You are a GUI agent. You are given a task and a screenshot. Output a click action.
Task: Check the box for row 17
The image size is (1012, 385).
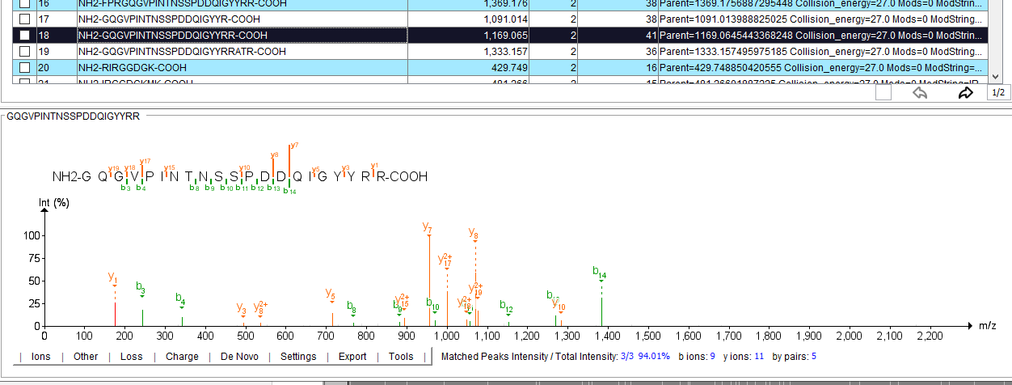(x=25, y=19)
